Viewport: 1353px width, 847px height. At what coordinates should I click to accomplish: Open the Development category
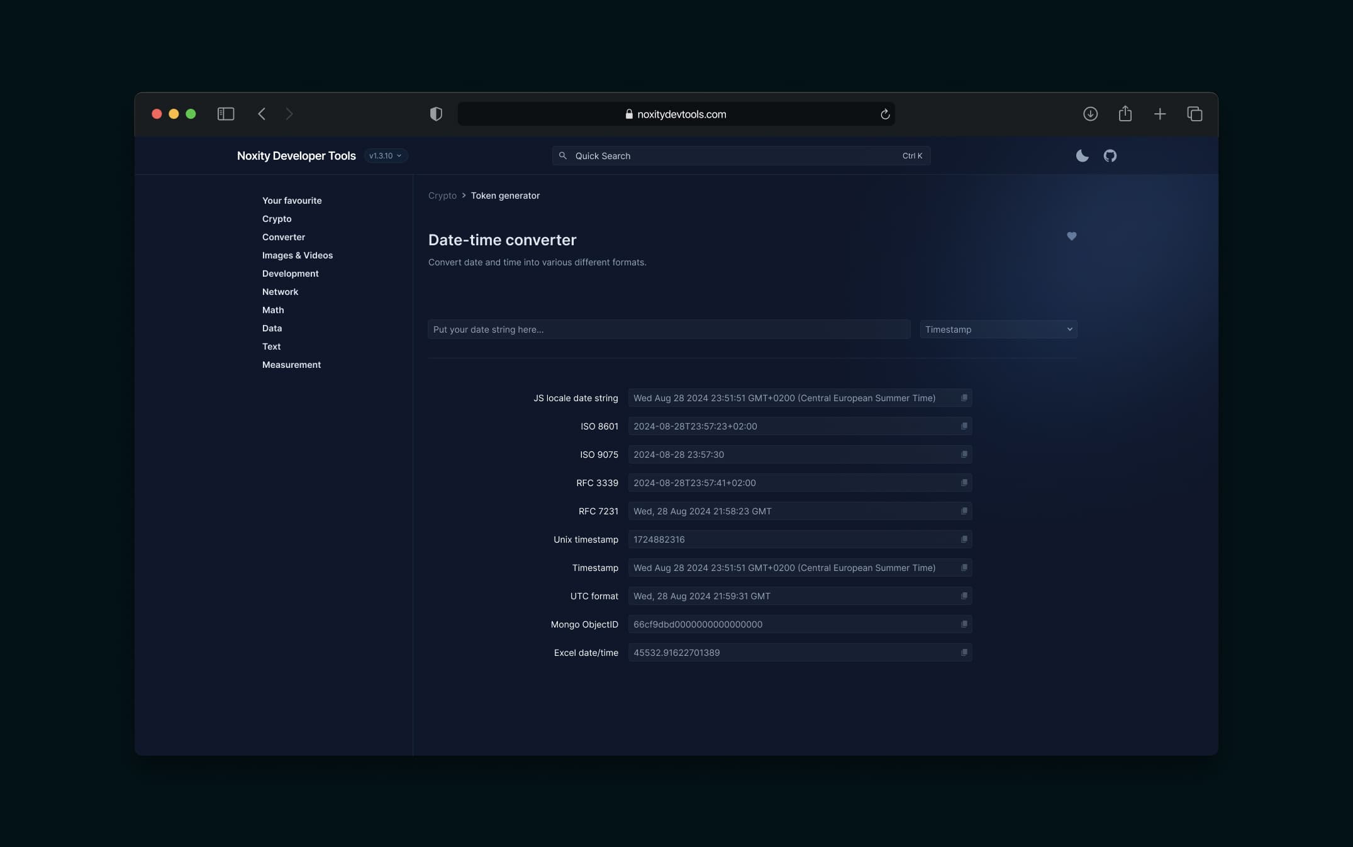click(x=291, y=274)
